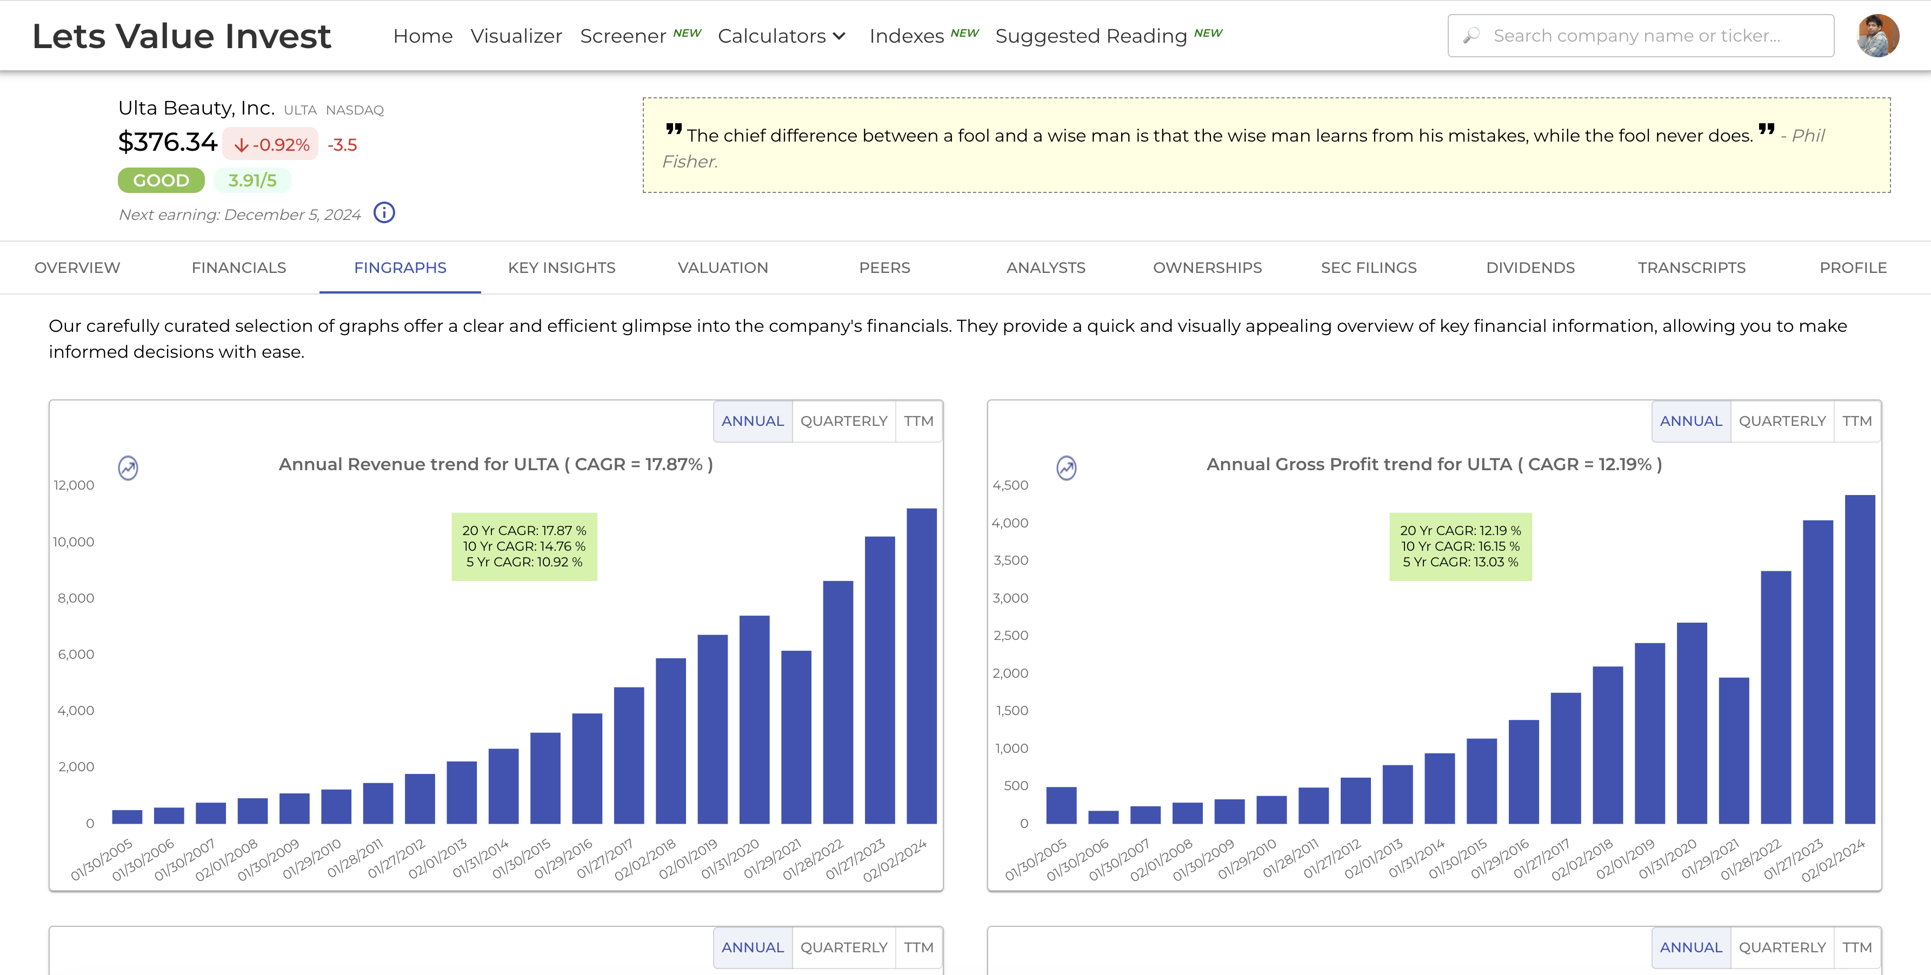Click the 02/02/2024 Gross Profit bar
The image size is (1931, 975).
(1860, 659)
